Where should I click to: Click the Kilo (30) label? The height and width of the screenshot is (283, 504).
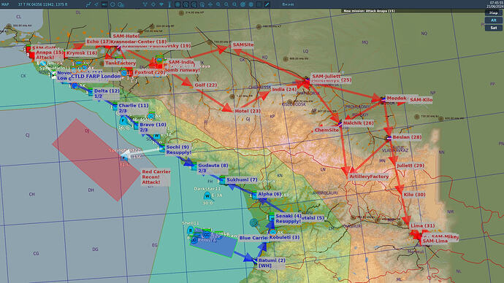[414, 195]
